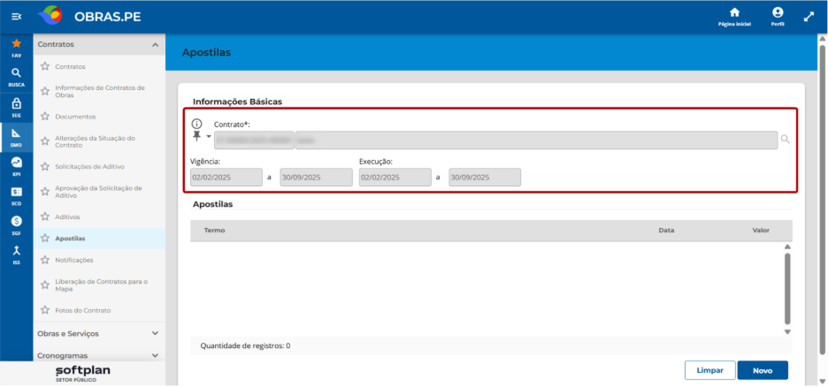Image resolution: width=828 pixels, height=387 pixels.
Task: Open the pin dropdown arrow
Action: pyautogui.click(x=208, y=137)
